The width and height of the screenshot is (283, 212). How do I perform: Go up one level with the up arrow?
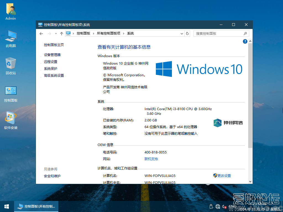[x=62, y=33]
